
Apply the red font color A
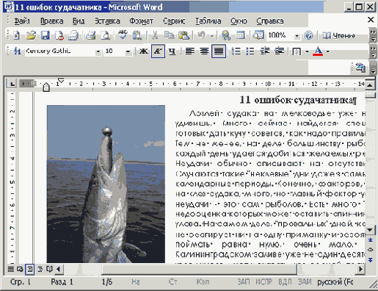pos(318,51)
